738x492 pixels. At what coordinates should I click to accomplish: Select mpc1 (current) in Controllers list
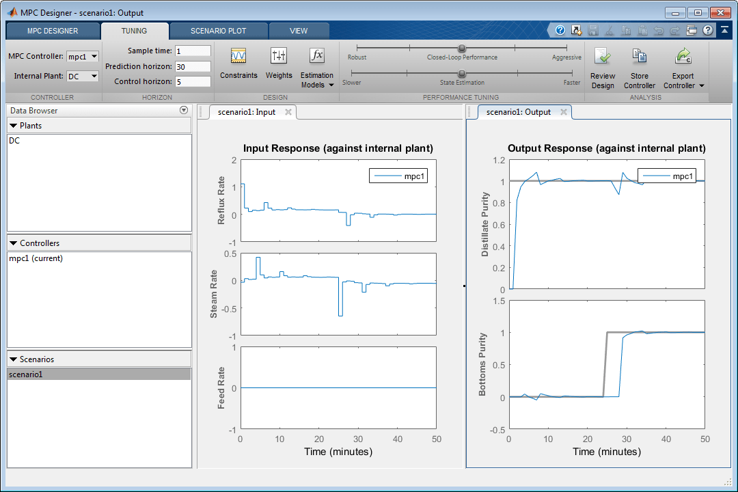pyautogui.click(x=36, y=258)
